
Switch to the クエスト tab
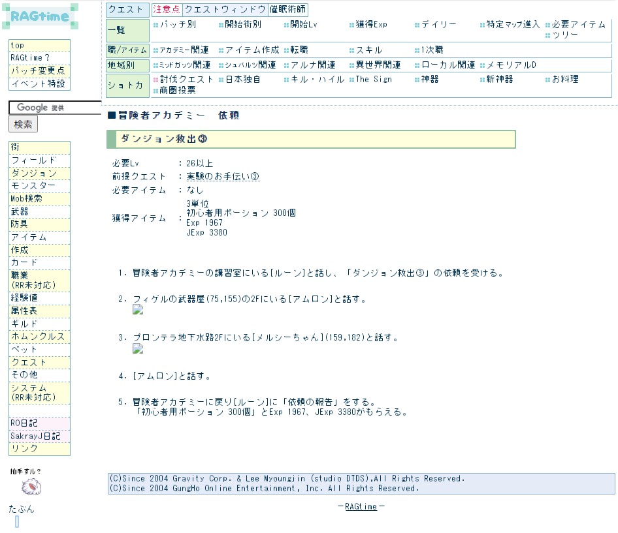tap(128, 10)
